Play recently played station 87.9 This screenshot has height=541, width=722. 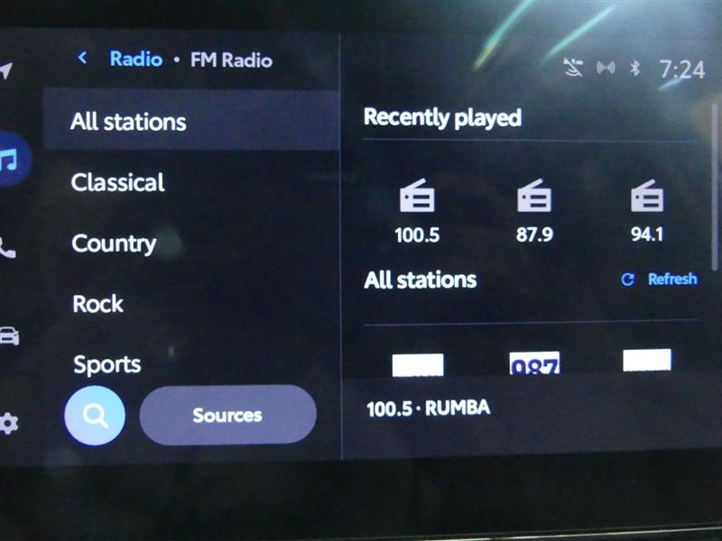click(534, 211)
